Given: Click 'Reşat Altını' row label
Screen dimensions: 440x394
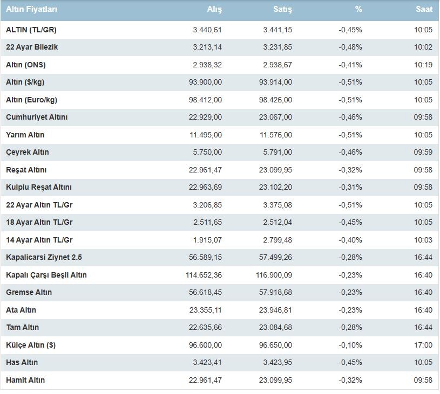Looking at the screenshot, I should coord(26,170).
